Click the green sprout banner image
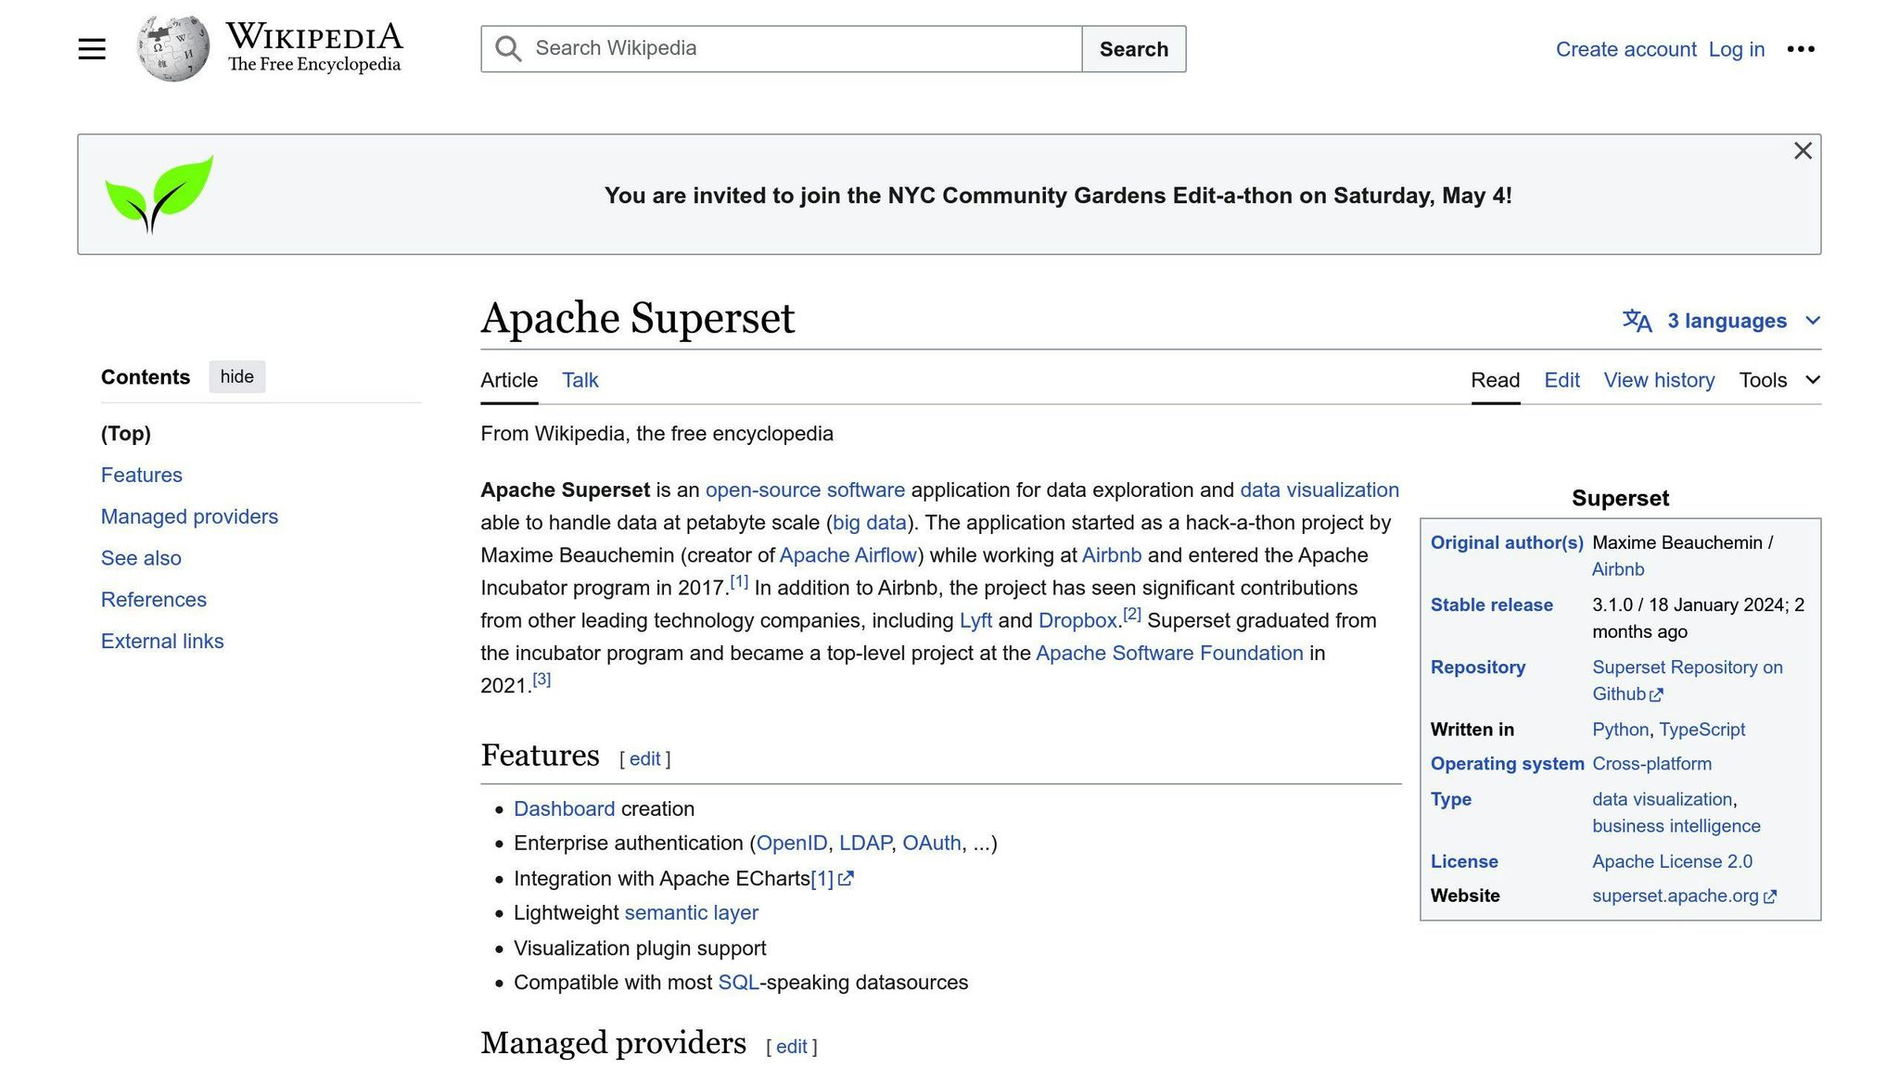Screen dimensions: 1899x1068 (x=159, y=193)
